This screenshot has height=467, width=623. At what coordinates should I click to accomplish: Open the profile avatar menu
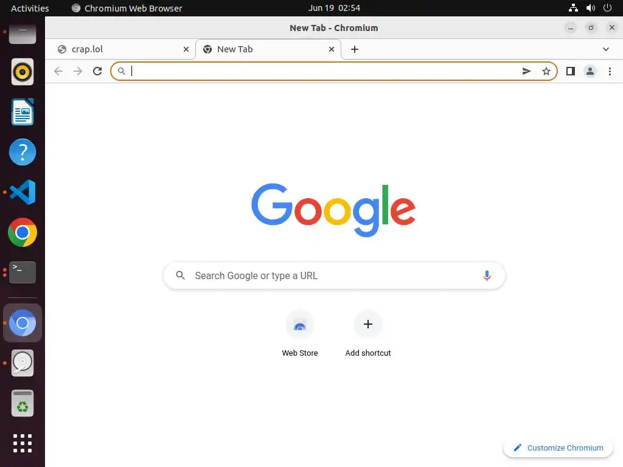tap(590, 71)
